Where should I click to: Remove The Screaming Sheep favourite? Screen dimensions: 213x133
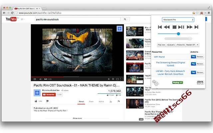[200, 64]
